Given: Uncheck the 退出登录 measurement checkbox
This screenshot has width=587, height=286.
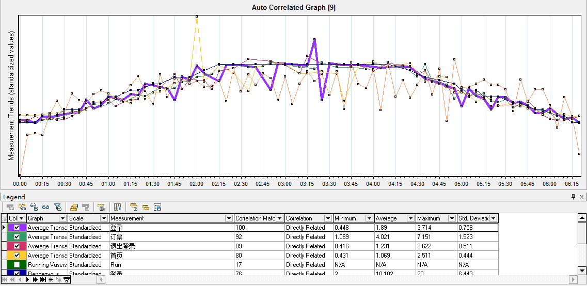Looking at the screenshot, I should click(x=17, y=246).
